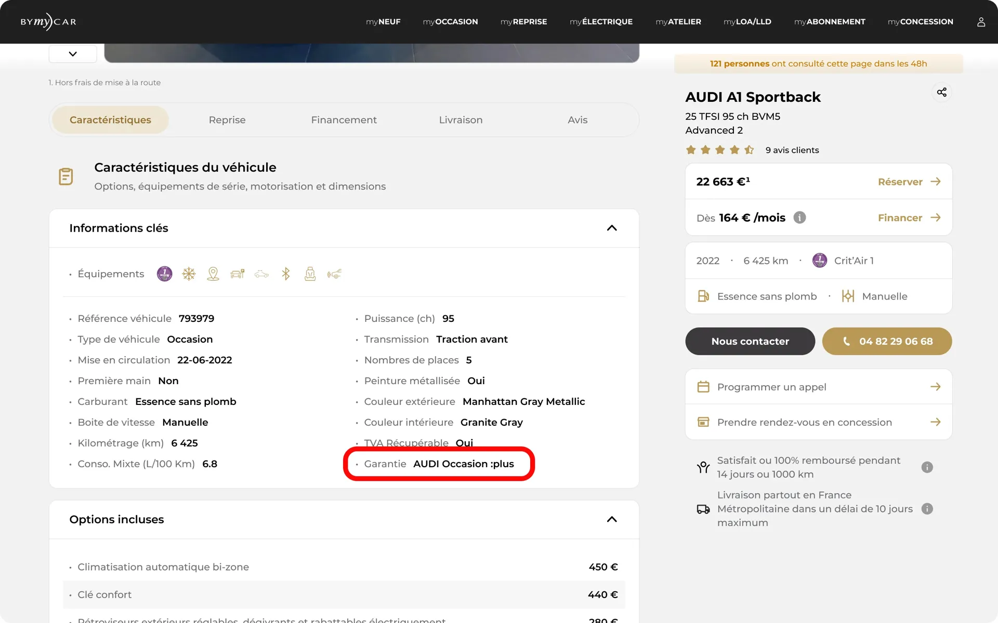Click the star rating under Advanced 2
Screen dimensions: 998x623
tap(719, 150)
